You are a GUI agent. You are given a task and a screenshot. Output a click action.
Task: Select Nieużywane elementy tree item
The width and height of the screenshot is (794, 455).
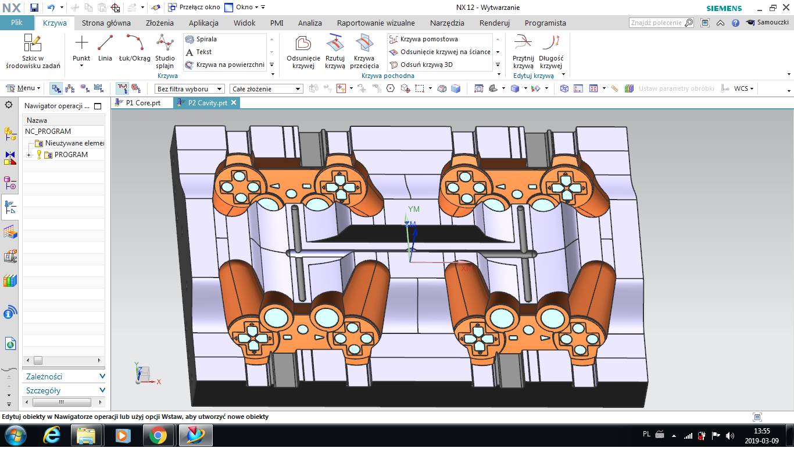click(69, 143)
